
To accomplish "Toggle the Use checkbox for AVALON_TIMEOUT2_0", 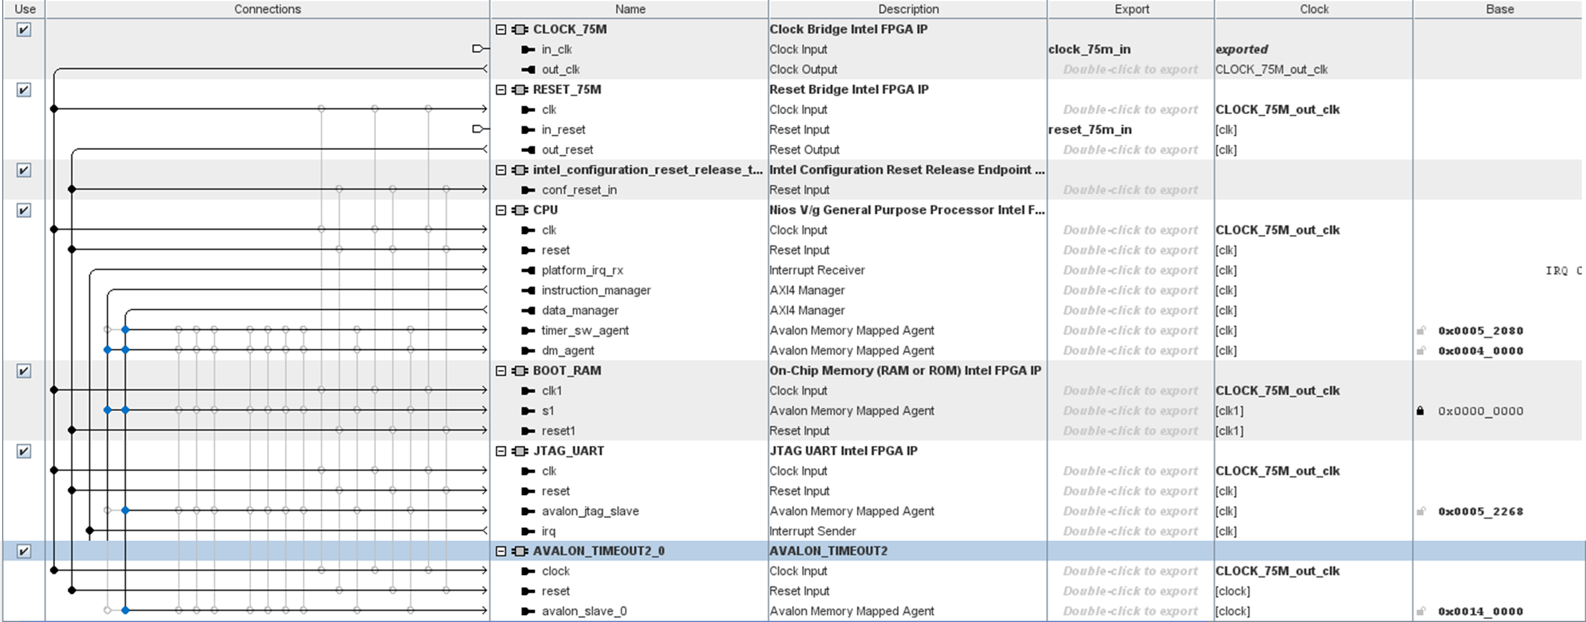I will [24, 551].
